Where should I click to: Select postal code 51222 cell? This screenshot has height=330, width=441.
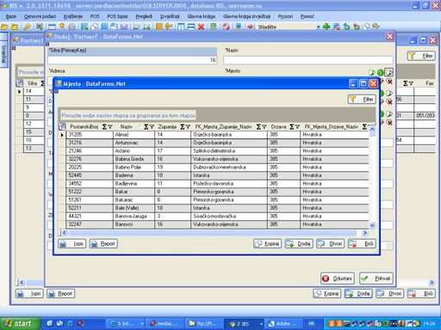[x=90, y=192]
